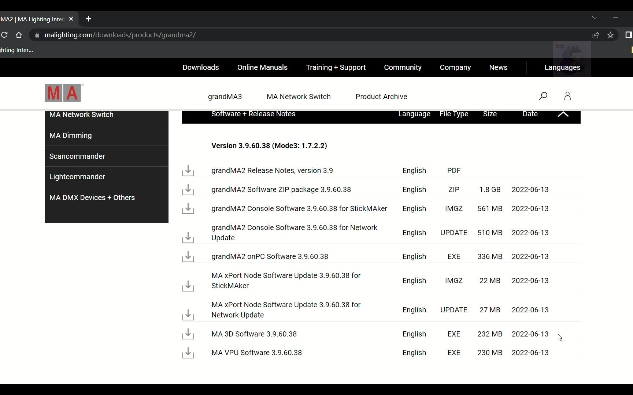Open the News menu

(x=498, y=67)
